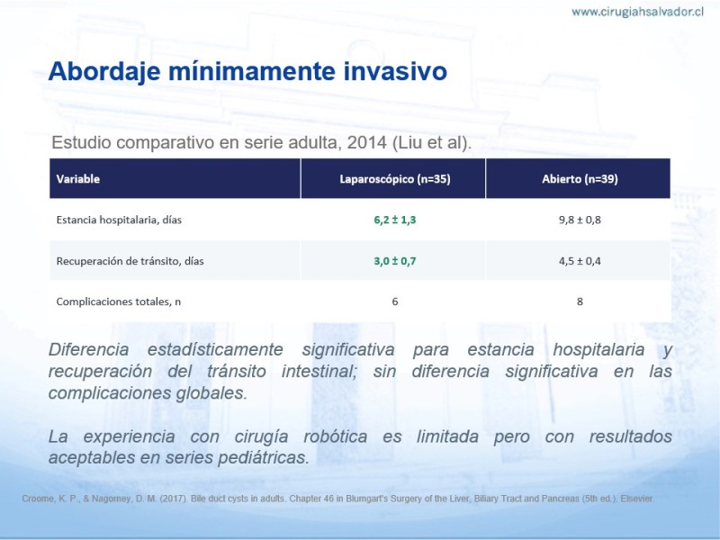
Task: Click the 'Estancia hospitalaria, días' row label
Action: tap(119, 220)
